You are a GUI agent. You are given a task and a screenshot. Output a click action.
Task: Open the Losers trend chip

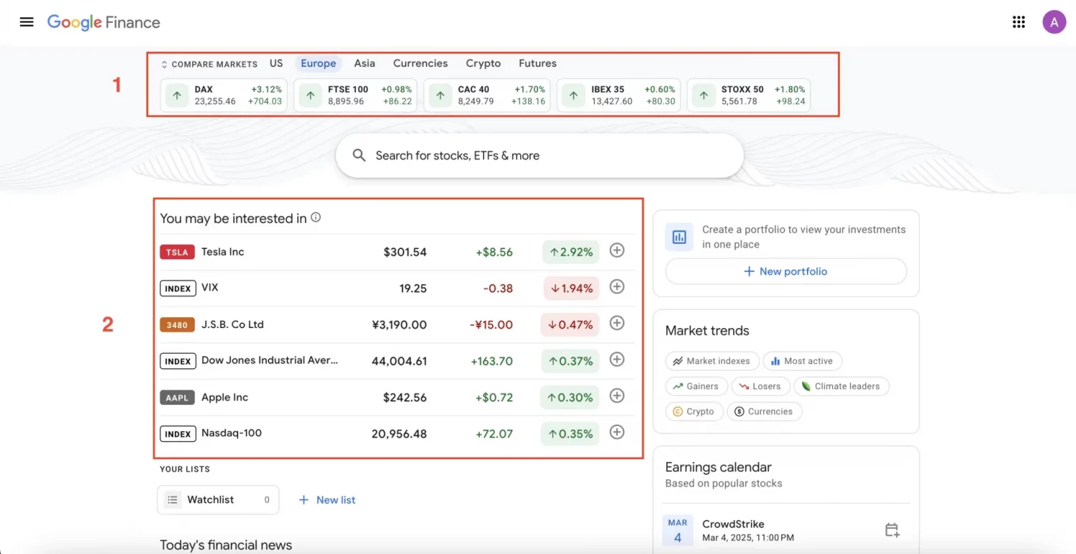pos(762,386)
